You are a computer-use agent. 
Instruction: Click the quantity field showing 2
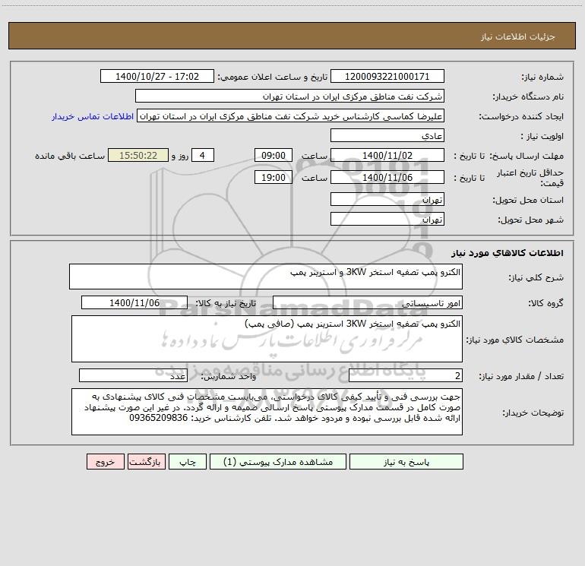click(x=406, y=376)
